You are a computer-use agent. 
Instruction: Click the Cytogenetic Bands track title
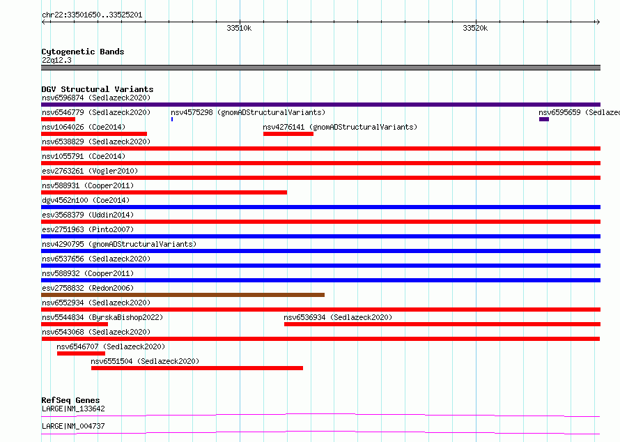83,52
